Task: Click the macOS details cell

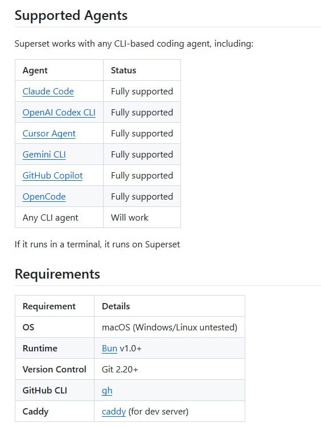Action: pos(170,327)
